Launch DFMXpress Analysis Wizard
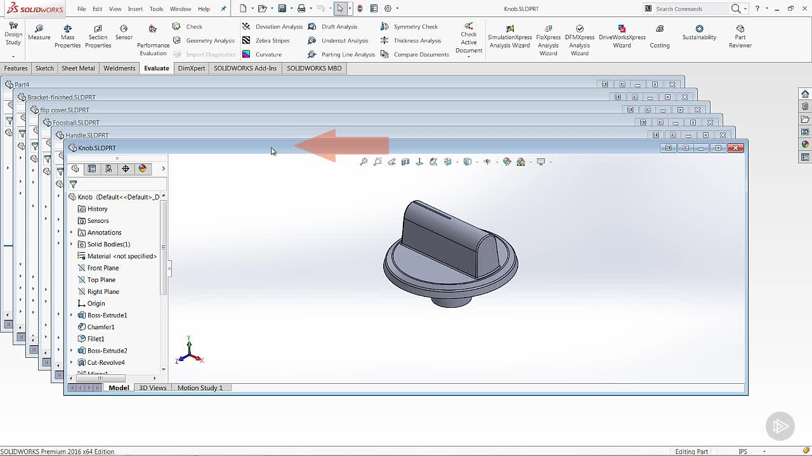Viewport: 812px width, 456px height. coord(579,41)
